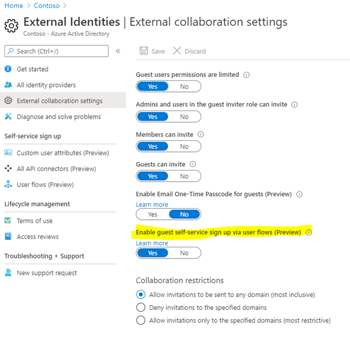Select Deny invitations to the specified domains
Viewport: 350px width, 341px height.
tap(141, 307)
